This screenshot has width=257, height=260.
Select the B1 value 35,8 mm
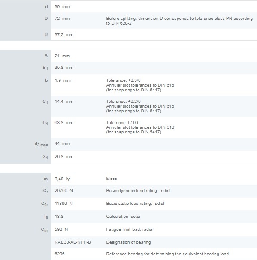[64, 68]
